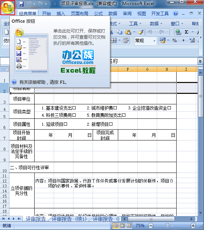Click the 二、项目可行性评审 cell
The width and height of the screenshot is (204, 230).
(x=93, y=168)
